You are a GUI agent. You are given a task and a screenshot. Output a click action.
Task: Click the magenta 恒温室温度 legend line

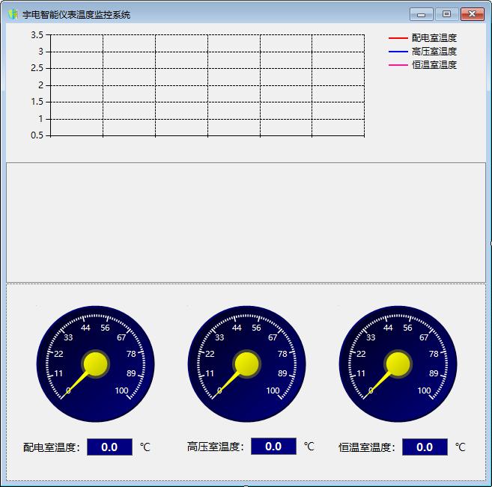398,65
